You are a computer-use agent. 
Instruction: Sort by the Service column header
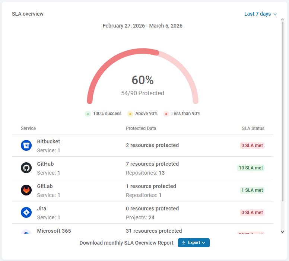point(28,128)
